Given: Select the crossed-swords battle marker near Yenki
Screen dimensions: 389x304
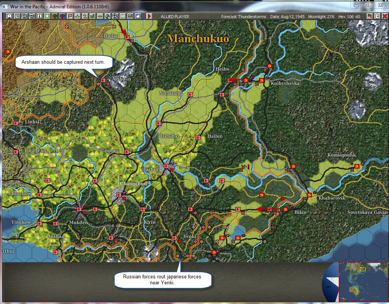Looking at the screenshot, I should (x=182, y=253).
